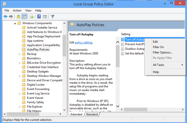The width and height of the screenshot is (187, 123).
Task: Select File History tree item
Action: pyautogui.click(x=34, y=111)
